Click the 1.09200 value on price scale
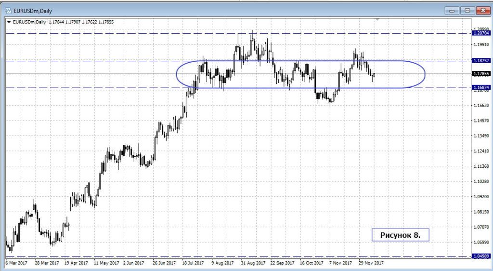The height and width of the screenshot is (271, 493). [x=481, y=197]
